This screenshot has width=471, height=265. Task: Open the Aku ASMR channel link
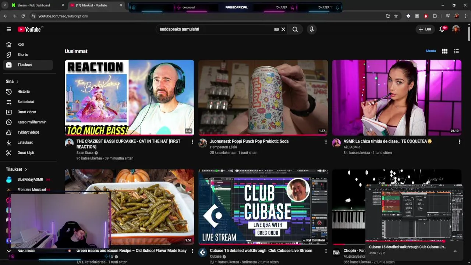[x=352, y=147]
